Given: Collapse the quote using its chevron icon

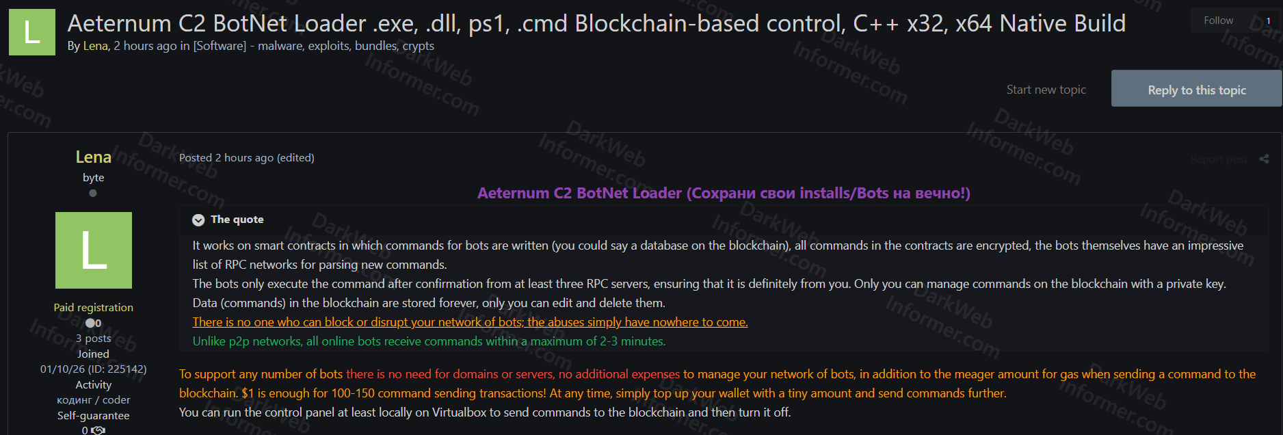Looking at the screenshot, I should tap(198, 220).
